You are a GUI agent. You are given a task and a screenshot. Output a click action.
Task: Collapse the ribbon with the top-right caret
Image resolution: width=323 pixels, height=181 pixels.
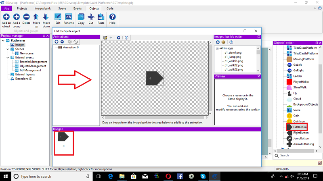click(315, 8)
